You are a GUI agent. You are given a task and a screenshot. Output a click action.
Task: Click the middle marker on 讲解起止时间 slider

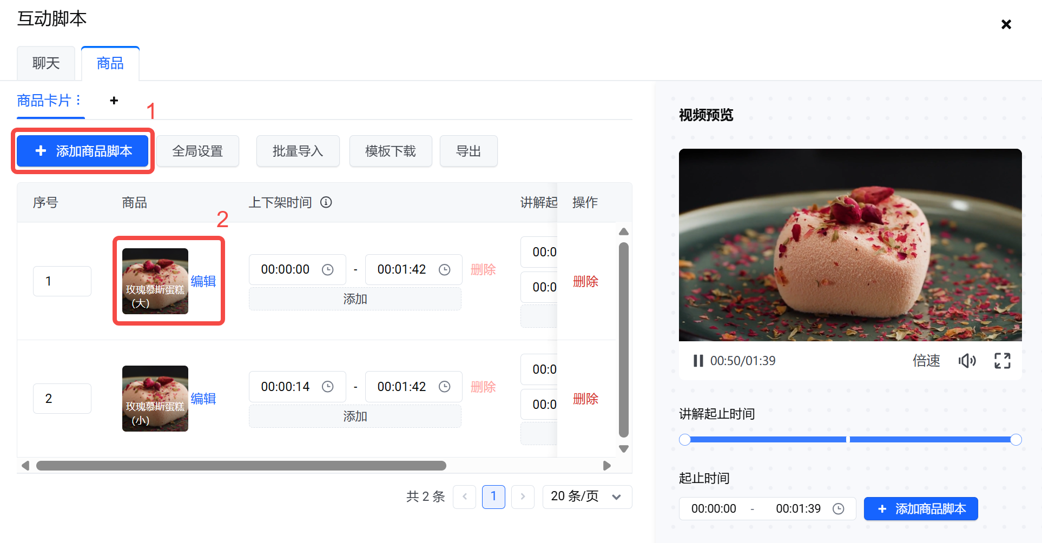tap(848, 440)
